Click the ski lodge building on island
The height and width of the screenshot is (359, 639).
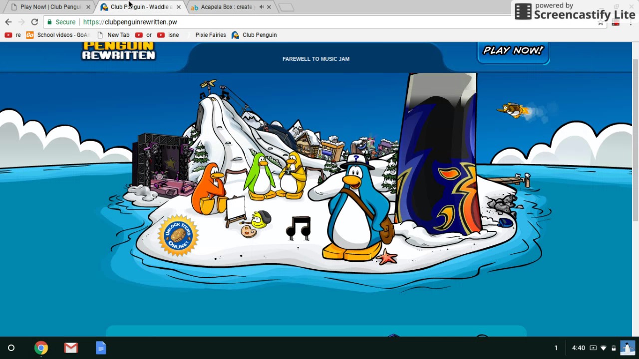(308, 143)
